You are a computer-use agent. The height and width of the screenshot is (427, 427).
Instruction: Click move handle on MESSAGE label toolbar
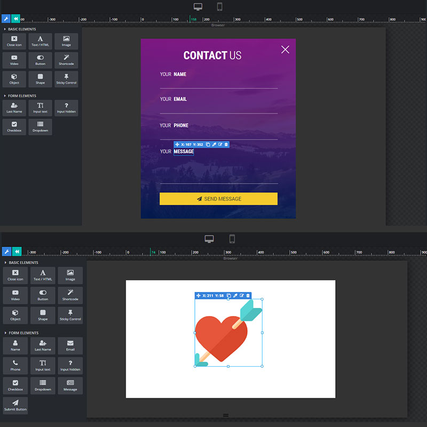click(177, 144)
